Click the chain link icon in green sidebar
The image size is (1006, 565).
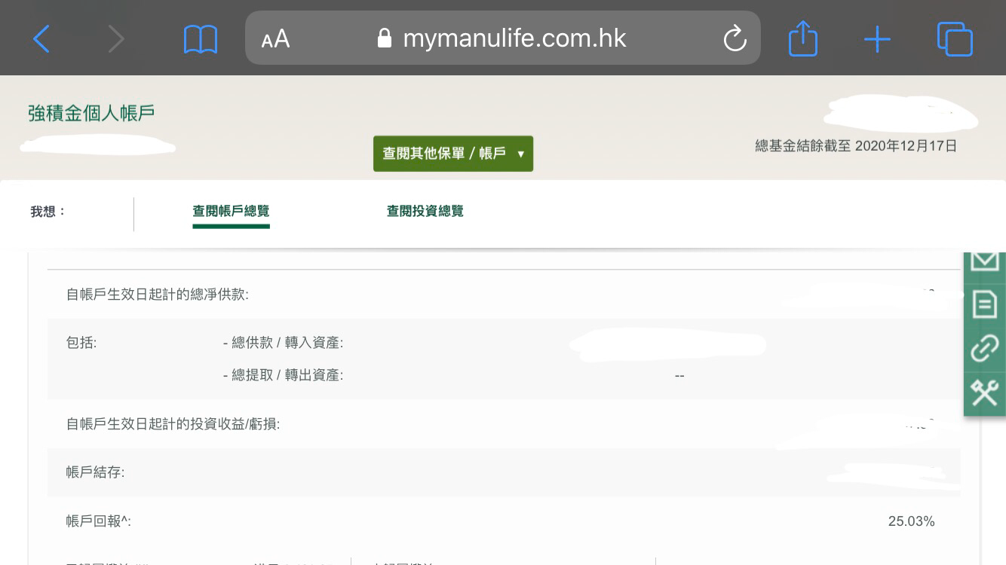(984, 349)
